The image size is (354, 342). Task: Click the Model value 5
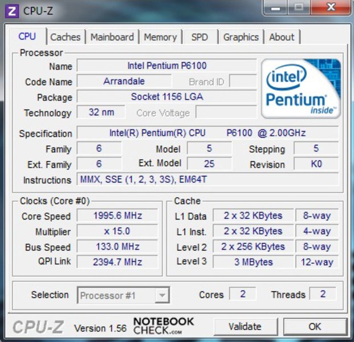click(x=209, y=148)
